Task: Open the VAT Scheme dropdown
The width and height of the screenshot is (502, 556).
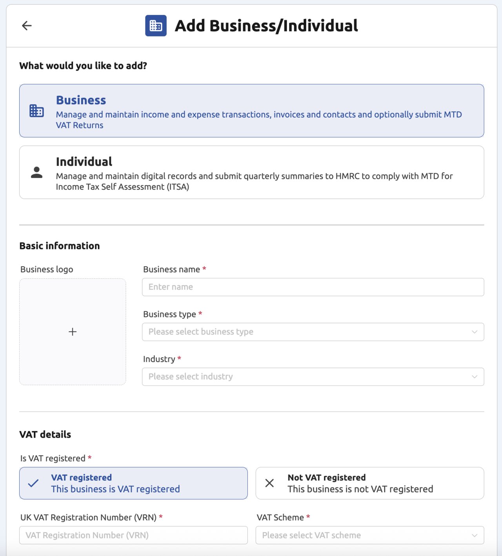Action: click(x=369, y=535)
